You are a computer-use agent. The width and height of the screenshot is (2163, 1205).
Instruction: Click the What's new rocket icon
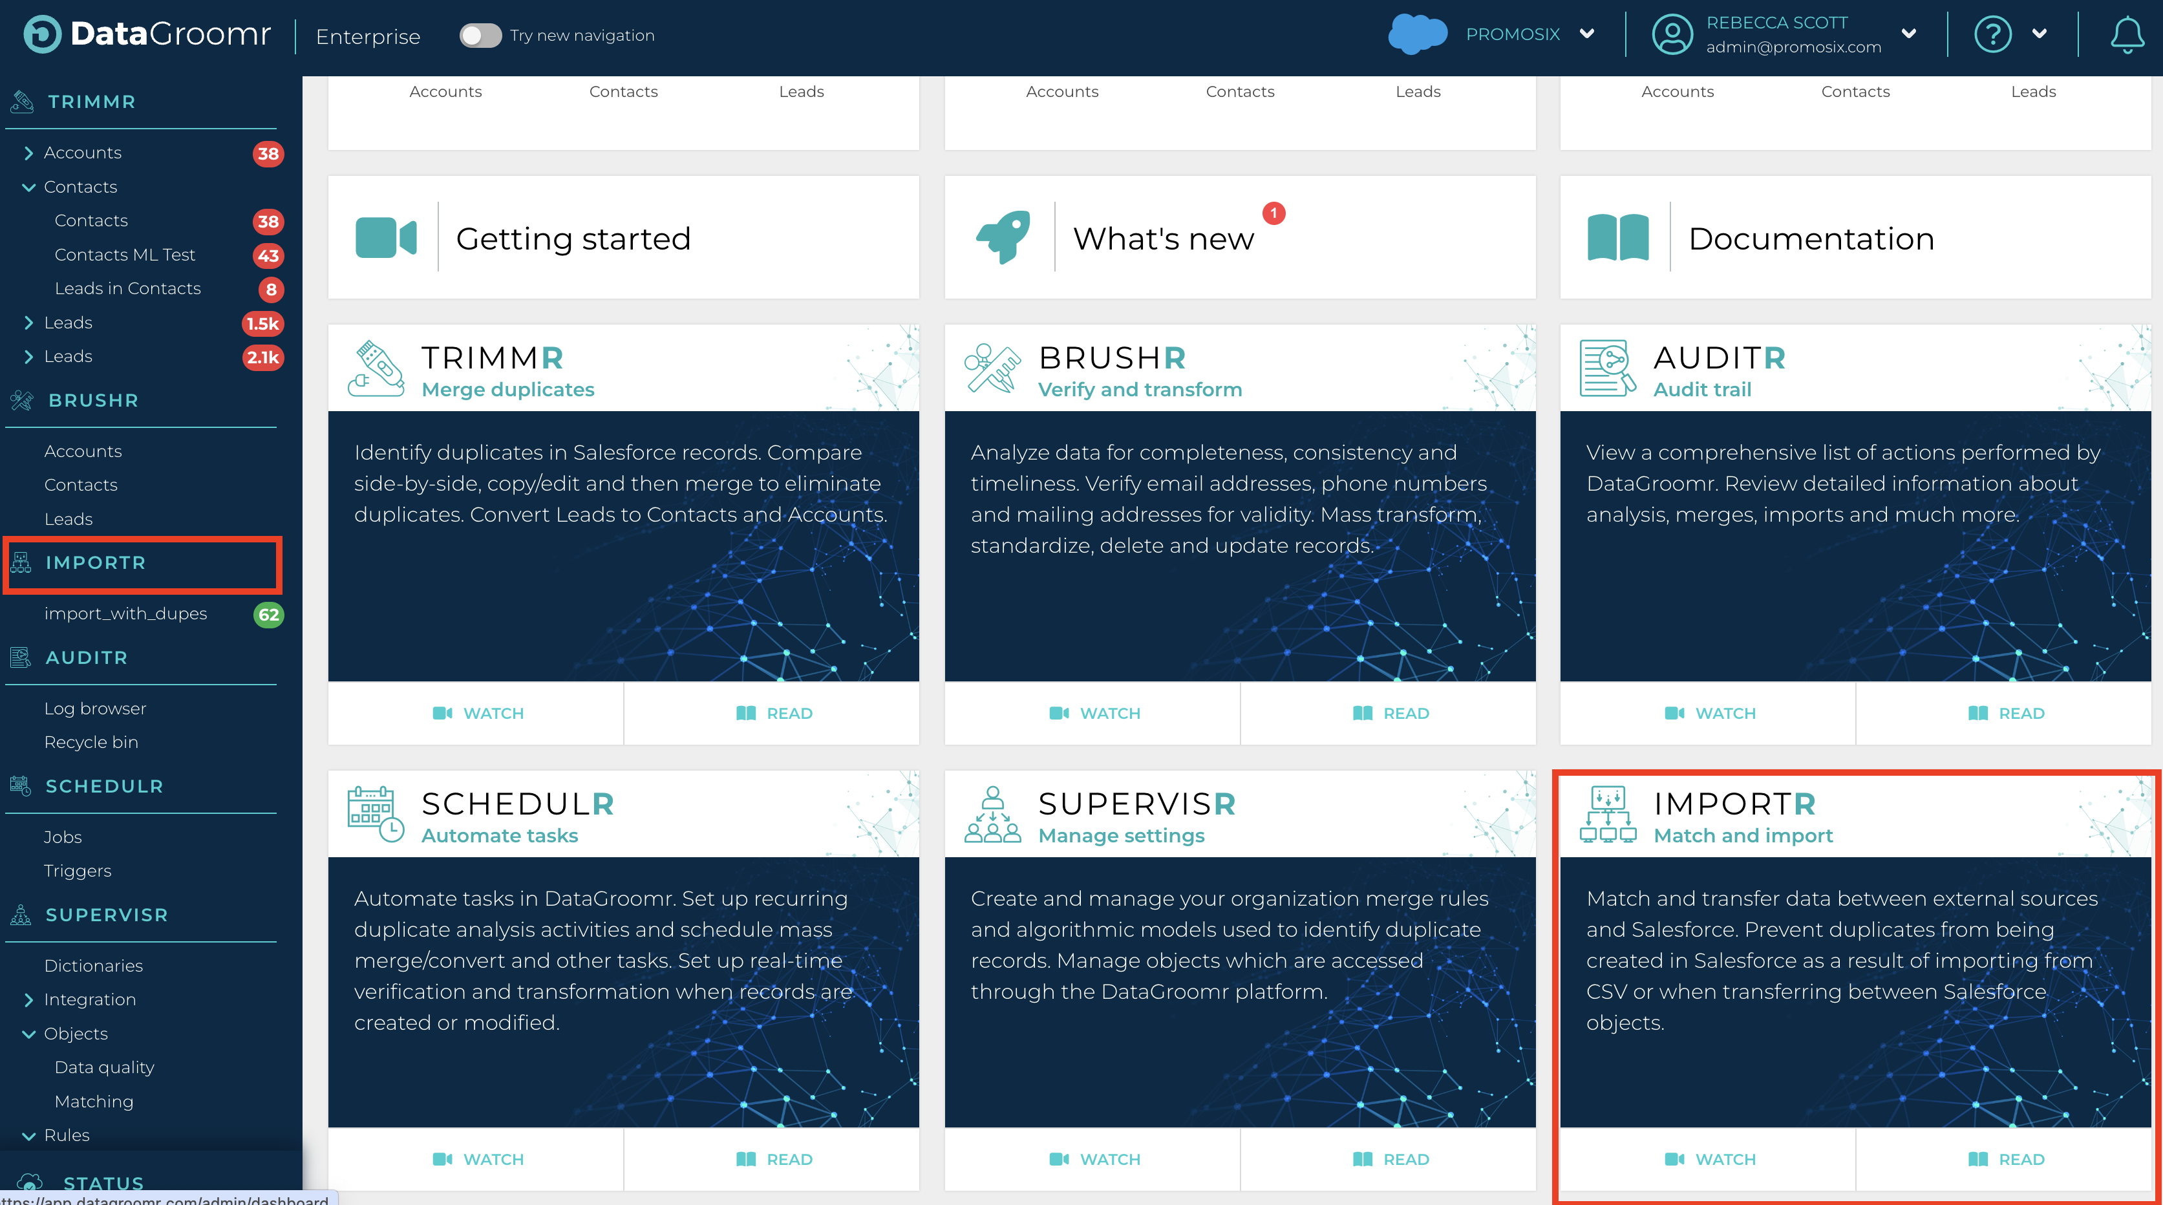pyautogui.click(x=1003, y=238)
